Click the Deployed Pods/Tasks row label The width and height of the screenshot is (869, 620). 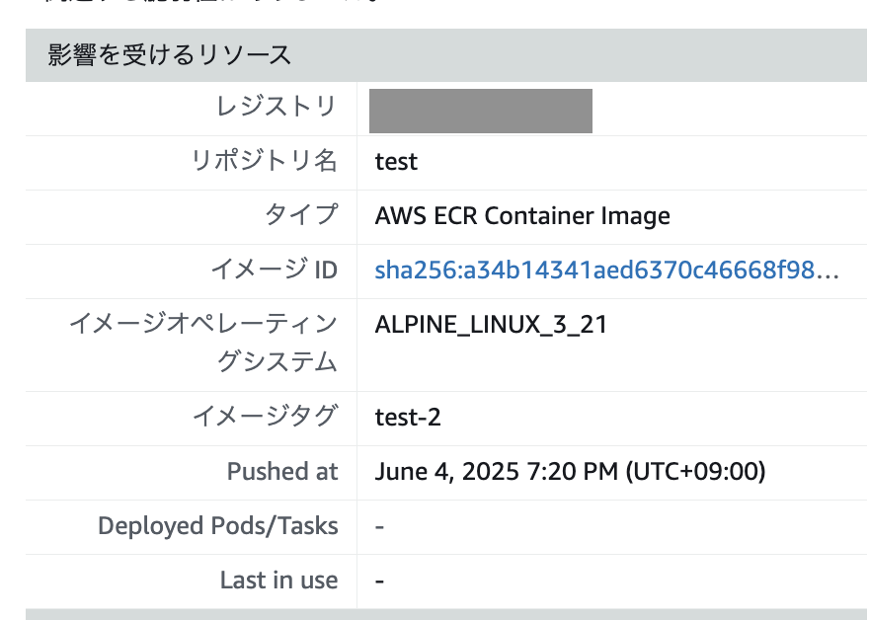click(218, 526)
